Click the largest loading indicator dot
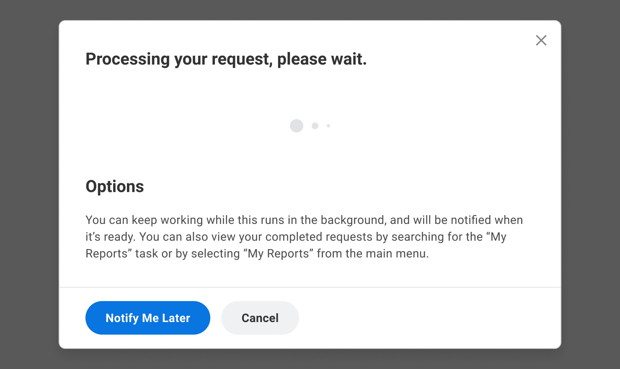Viewport: 620px width, 369px height. 297,126
